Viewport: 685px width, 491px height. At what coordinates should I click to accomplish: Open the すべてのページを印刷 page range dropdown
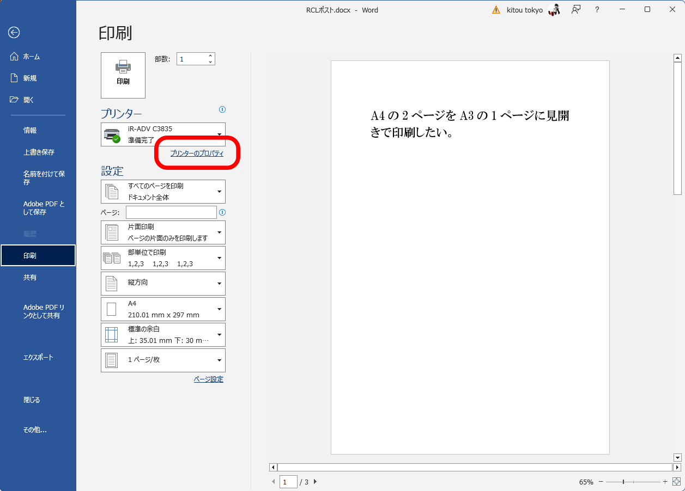pos(220,191)
